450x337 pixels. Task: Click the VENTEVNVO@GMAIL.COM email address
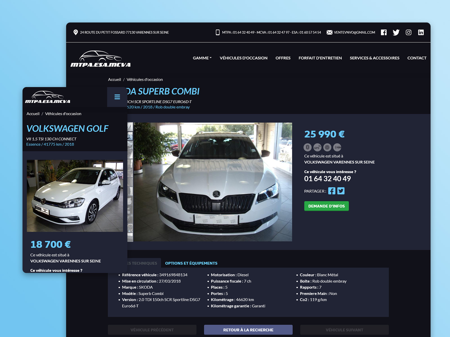(x=354, y=32)
